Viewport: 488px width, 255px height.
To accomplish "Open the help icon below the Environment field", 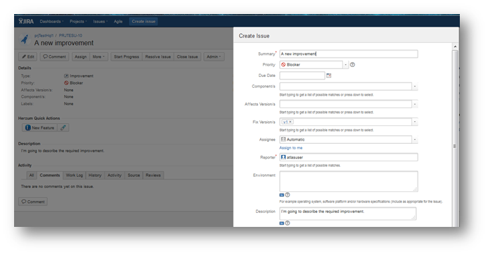I will click(288, 195).
